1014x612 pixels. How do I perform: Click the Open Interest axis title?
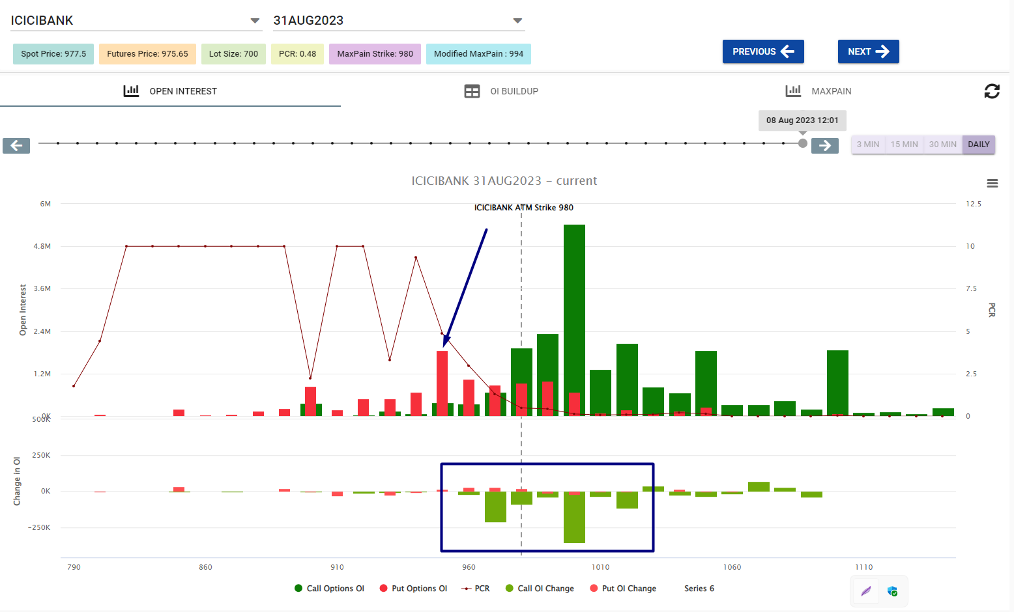pos(23,310)
